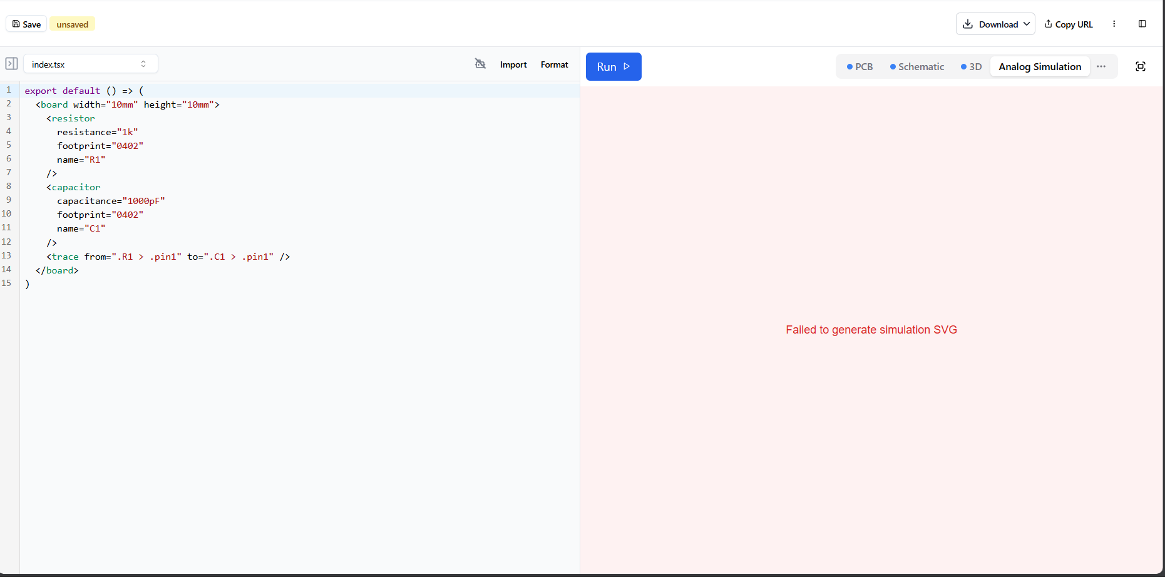Open the index.tsx file selector
The height and width of the screenshot is (577, 1165).
(x=91, y=64)
